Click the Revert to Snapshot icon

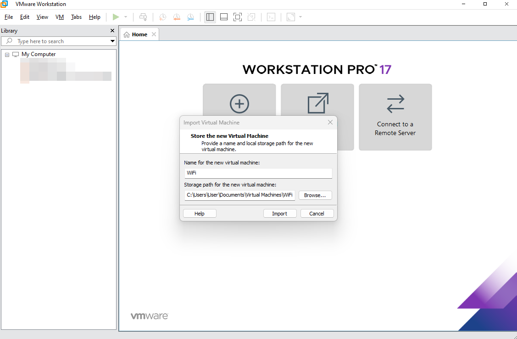[x=177, y=17]
